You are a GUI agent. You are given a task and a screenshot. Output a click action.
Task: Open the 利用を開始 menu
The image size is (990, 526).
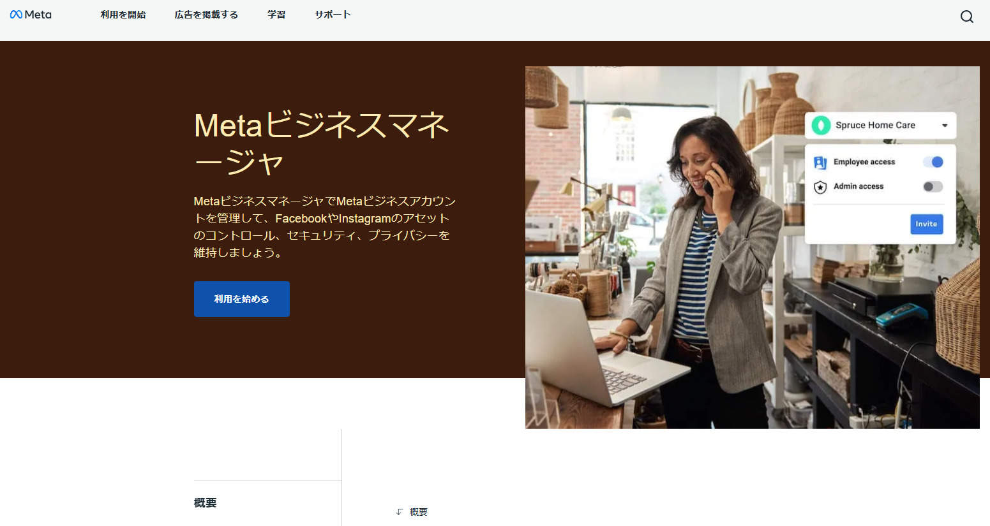pos(123,15)
